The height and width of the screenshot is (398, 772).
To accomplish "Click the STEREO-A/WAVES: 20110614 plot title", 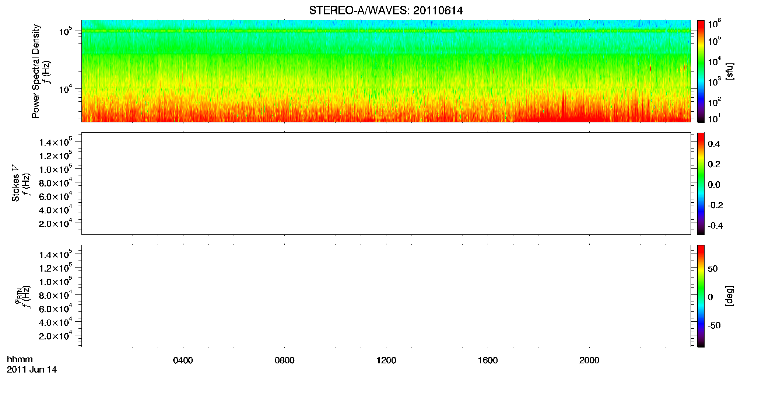I will [x=386, y=11].
